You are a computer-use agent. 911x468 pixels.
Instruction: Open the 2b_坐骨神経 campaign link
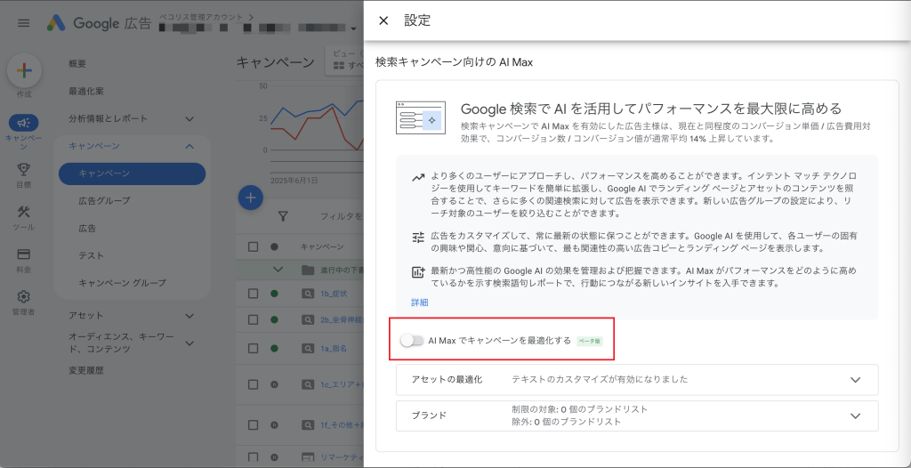342,319
